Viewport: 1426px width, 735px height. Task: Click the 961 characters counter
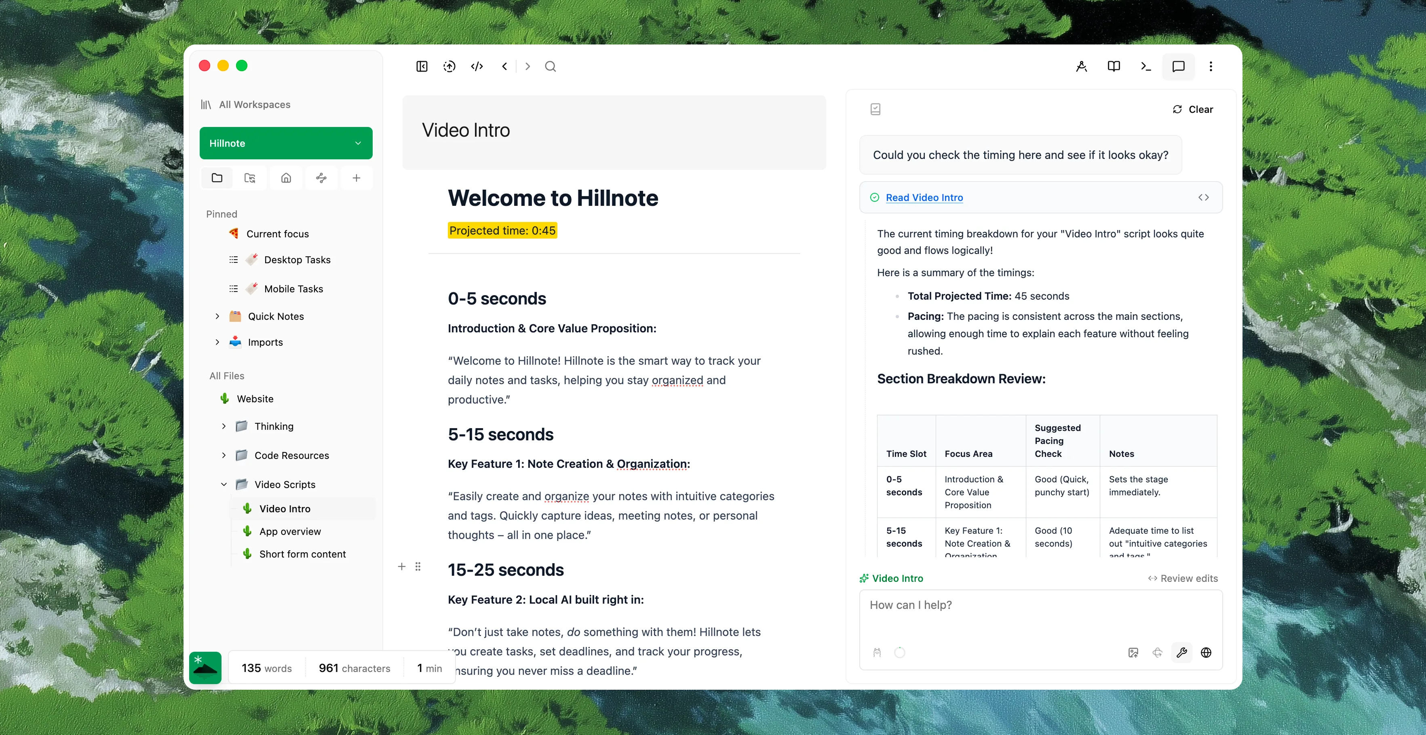[x=354, y=668]
